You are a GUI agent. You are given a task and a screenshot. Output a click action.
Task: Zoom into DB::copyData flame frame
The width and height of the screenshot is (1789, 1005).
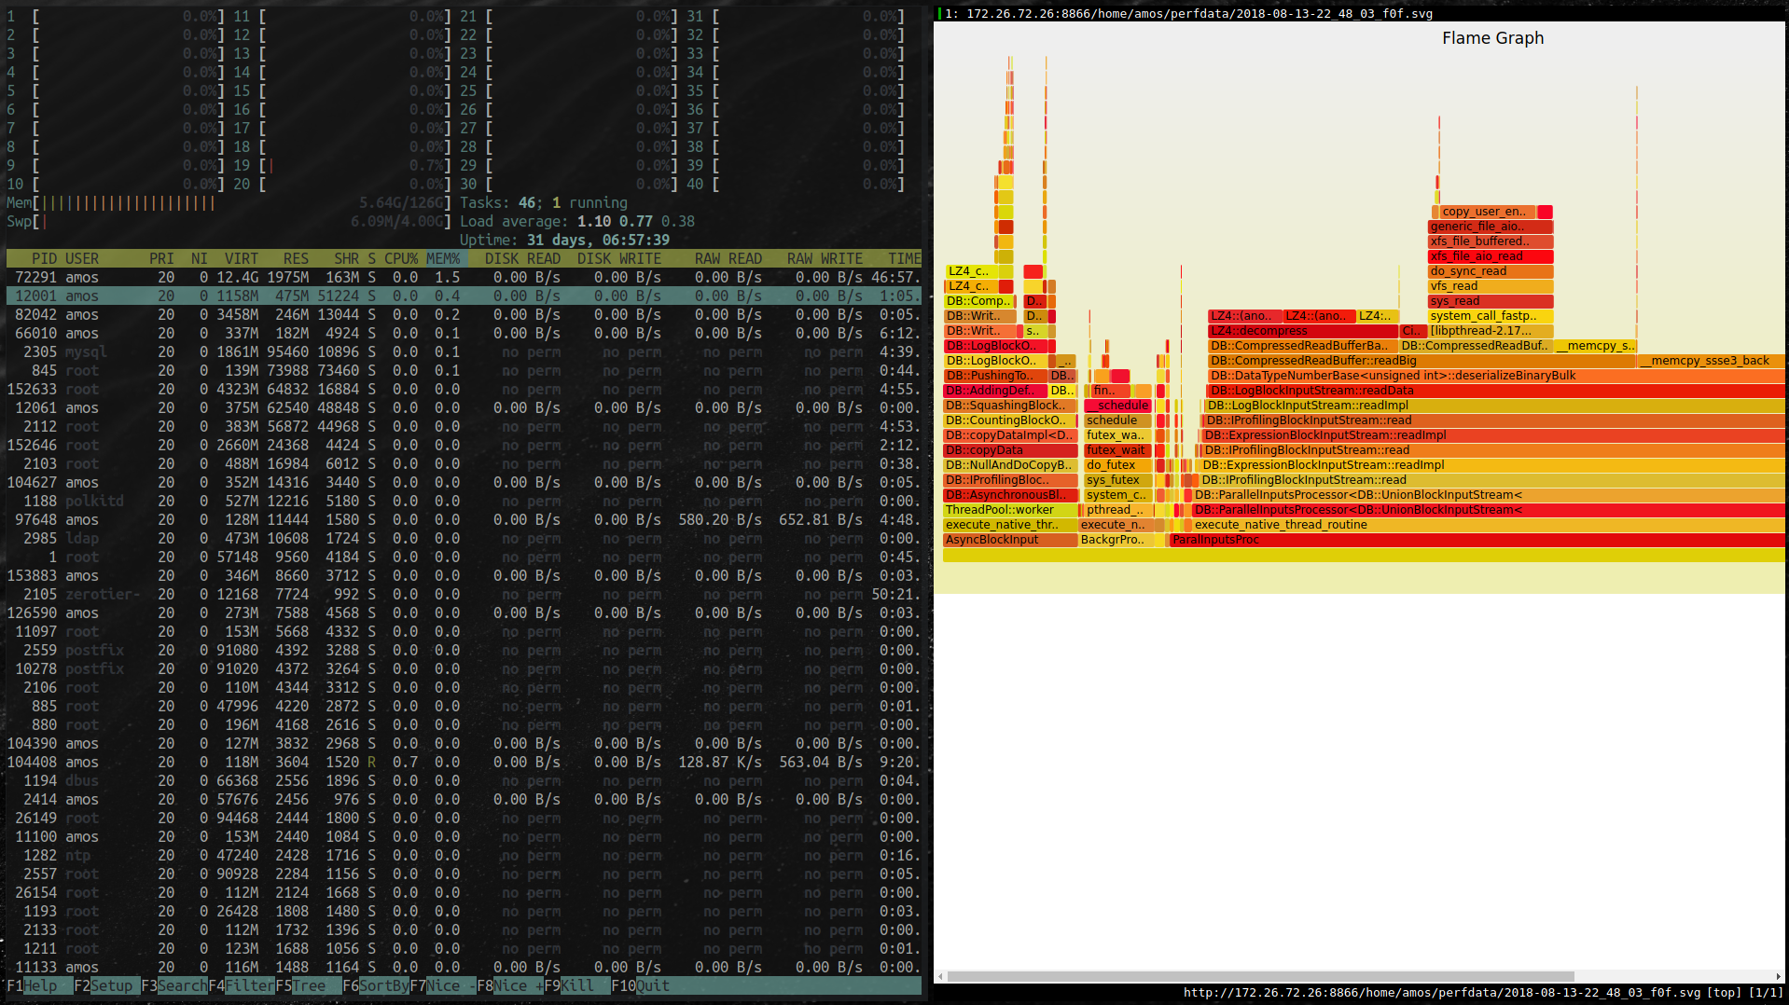point(1010,450)
